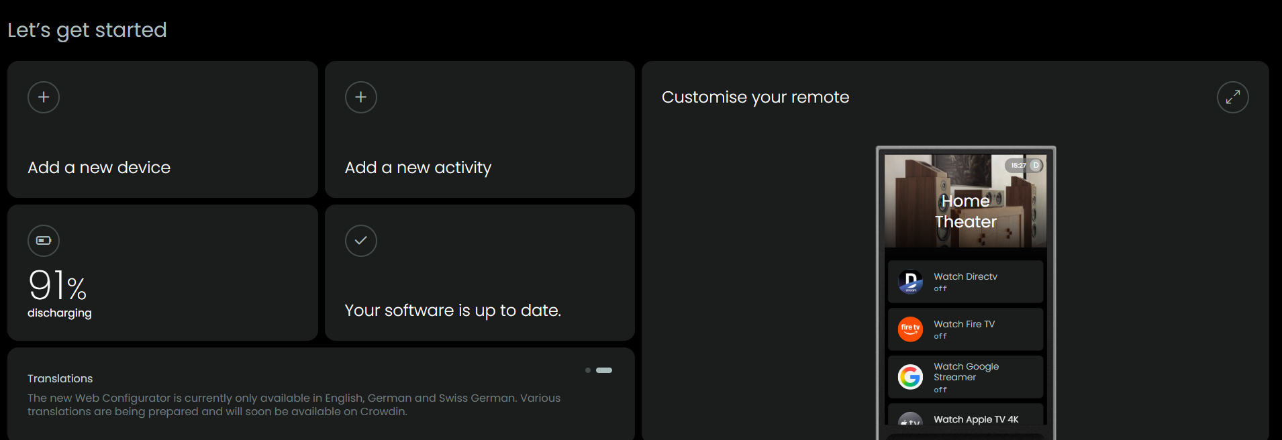Click the D profile badge on remote screen
Image resolution: width=1282 pixels, height=440 pixels.
click(1036, 165)
